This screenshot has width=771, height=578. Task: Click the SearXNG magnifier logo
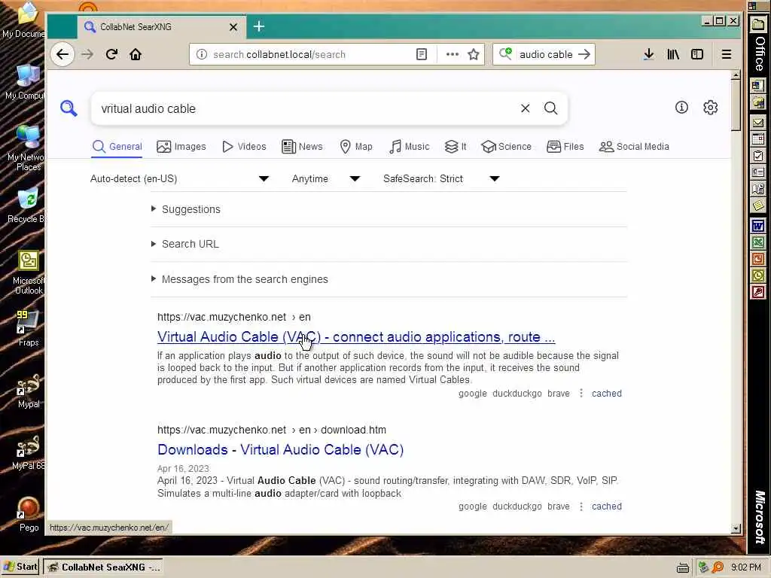coord(69,108)
